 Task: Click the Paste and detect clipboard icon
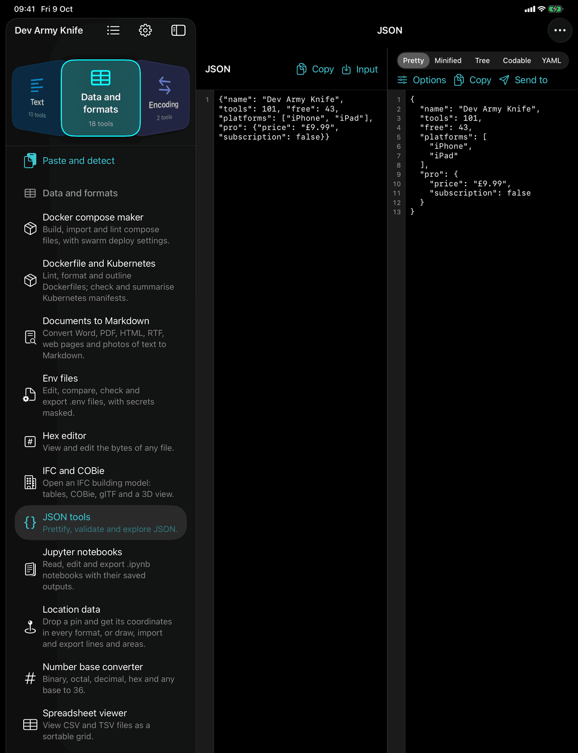pos(30,160)
